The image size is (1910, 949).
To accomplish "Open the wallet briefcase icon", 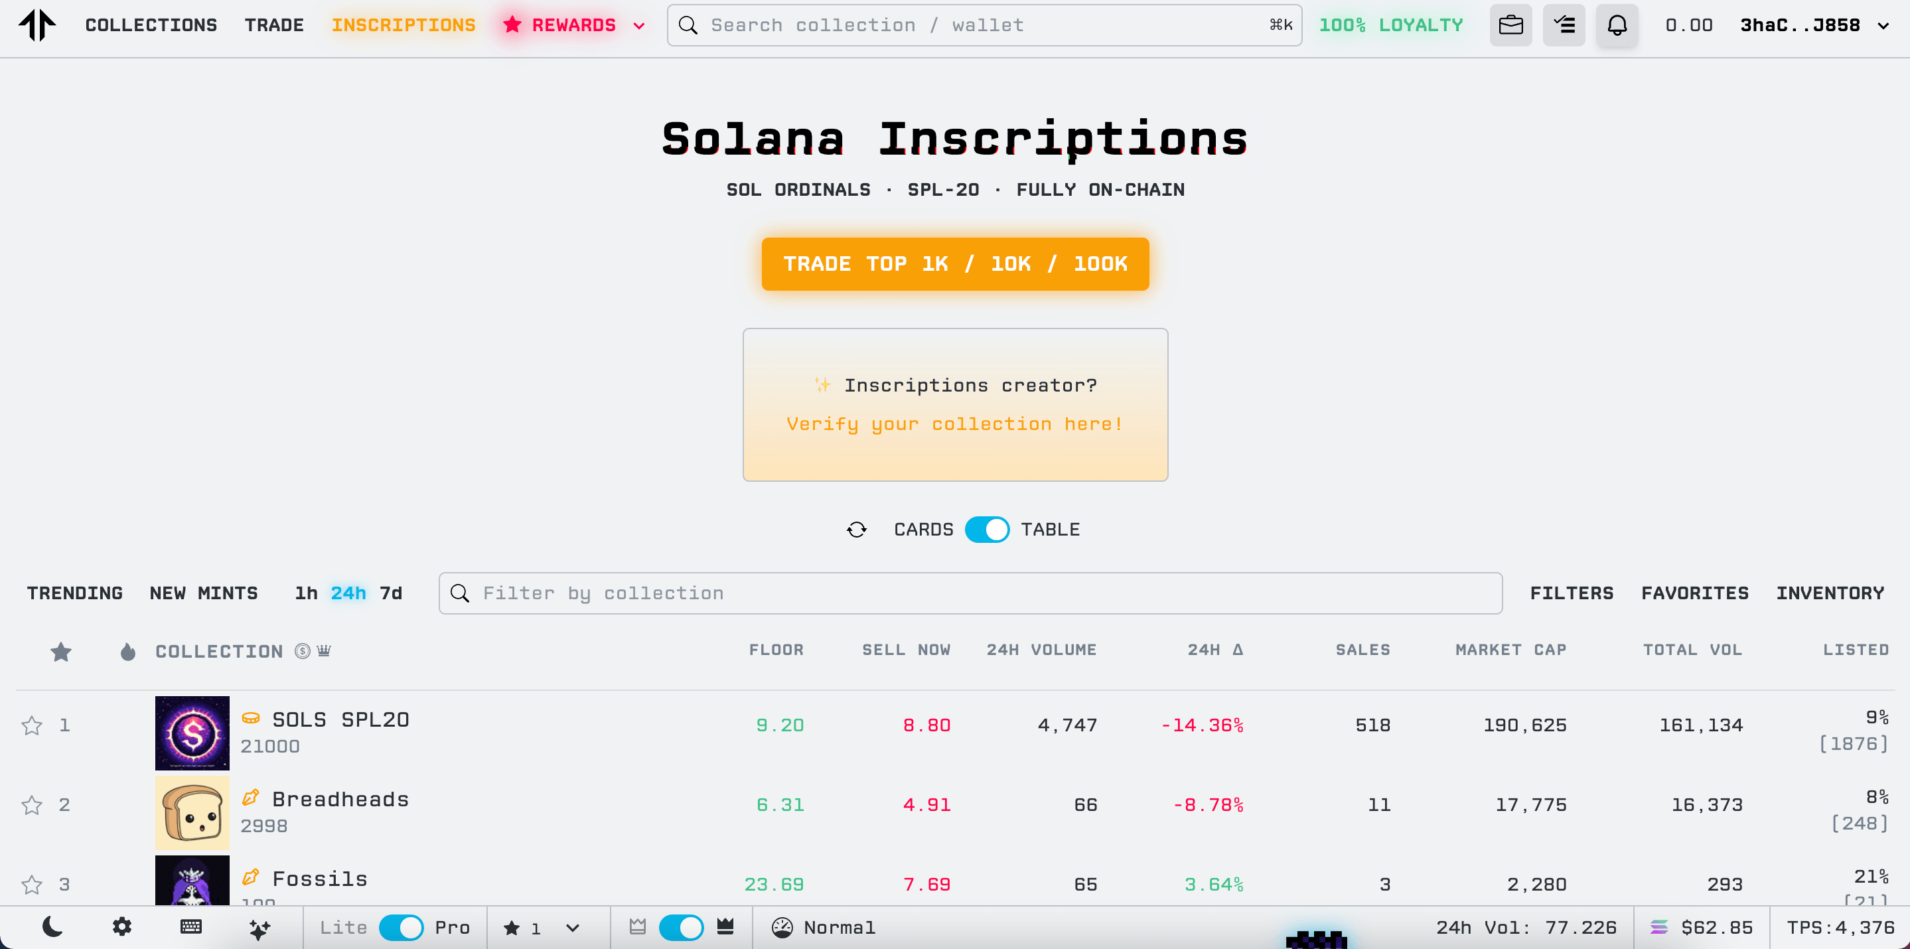I will (x=1510, y=25).
